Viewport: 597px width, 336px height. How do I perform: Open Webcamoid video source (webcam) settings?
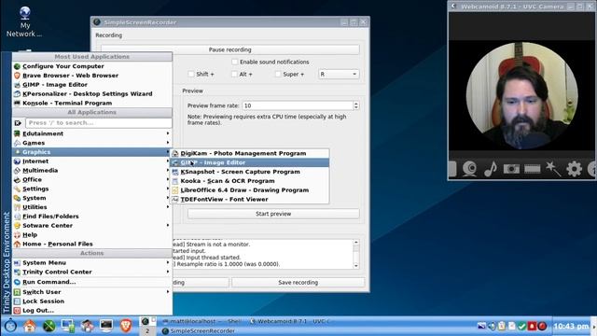pos(469,168)
